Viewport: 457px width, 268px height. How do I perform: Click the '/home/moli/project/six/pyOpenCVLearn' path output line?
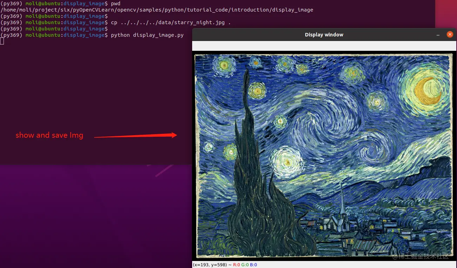pyautogui.click(x=157, y=10)
